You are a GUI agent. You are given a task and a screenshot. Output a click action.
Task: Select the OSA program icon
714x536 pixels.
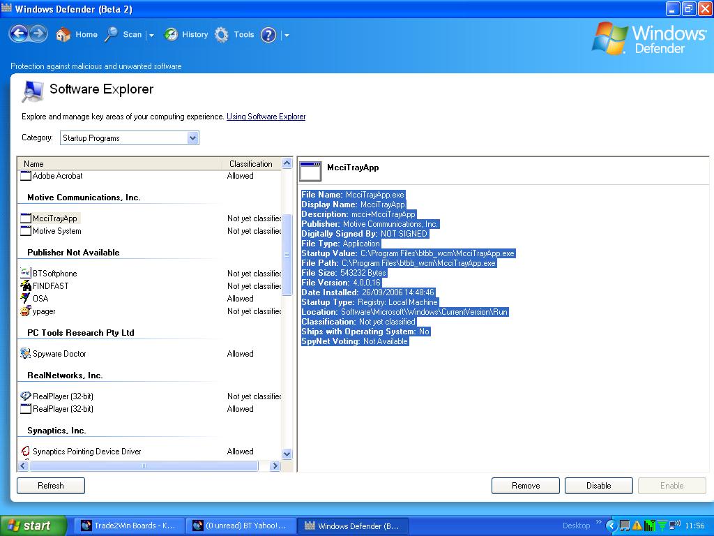(26, 299)
